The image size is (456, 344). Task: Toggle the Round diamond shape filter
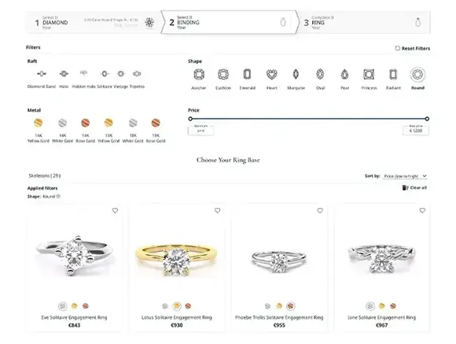417,75
